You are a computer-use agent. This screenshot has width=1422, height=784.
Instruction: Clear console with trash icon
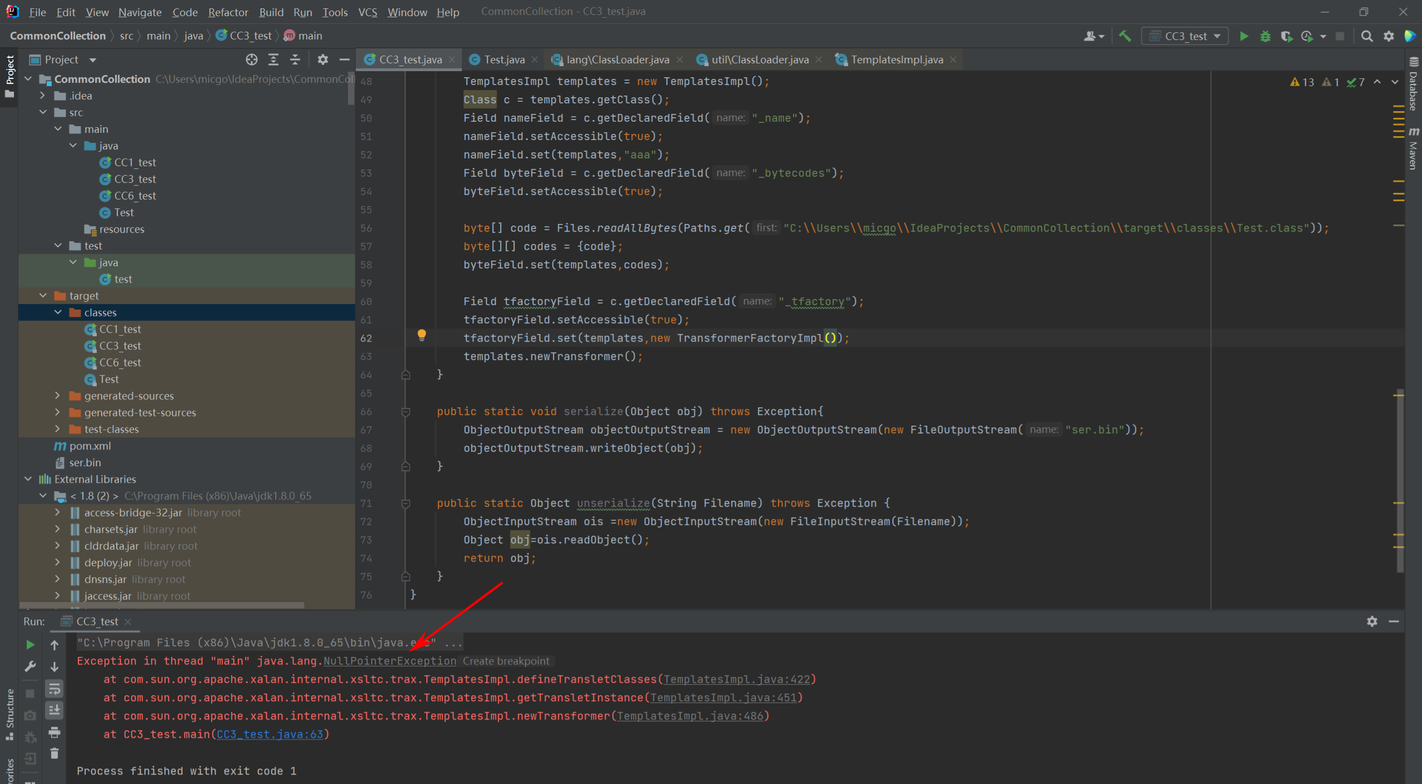54,754
